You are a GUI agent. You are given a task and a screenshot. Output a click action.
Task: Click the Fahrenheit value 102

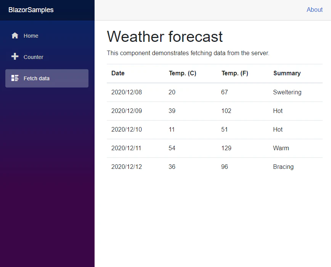click(226, 111)
